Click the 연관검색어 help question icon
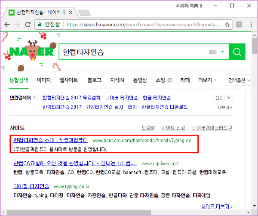The image size is (258, 216). [34, 98]
